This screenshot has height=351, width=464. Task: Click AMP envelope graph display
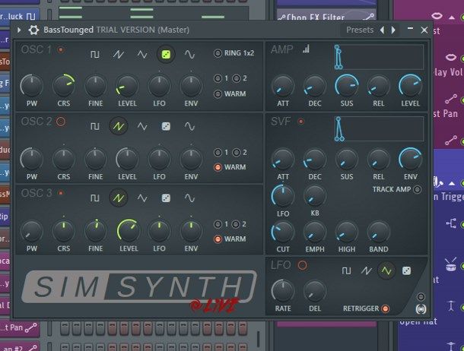379,57
